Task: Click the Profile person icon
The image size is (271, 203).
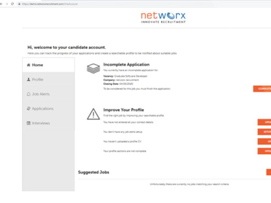Action: 29,80
